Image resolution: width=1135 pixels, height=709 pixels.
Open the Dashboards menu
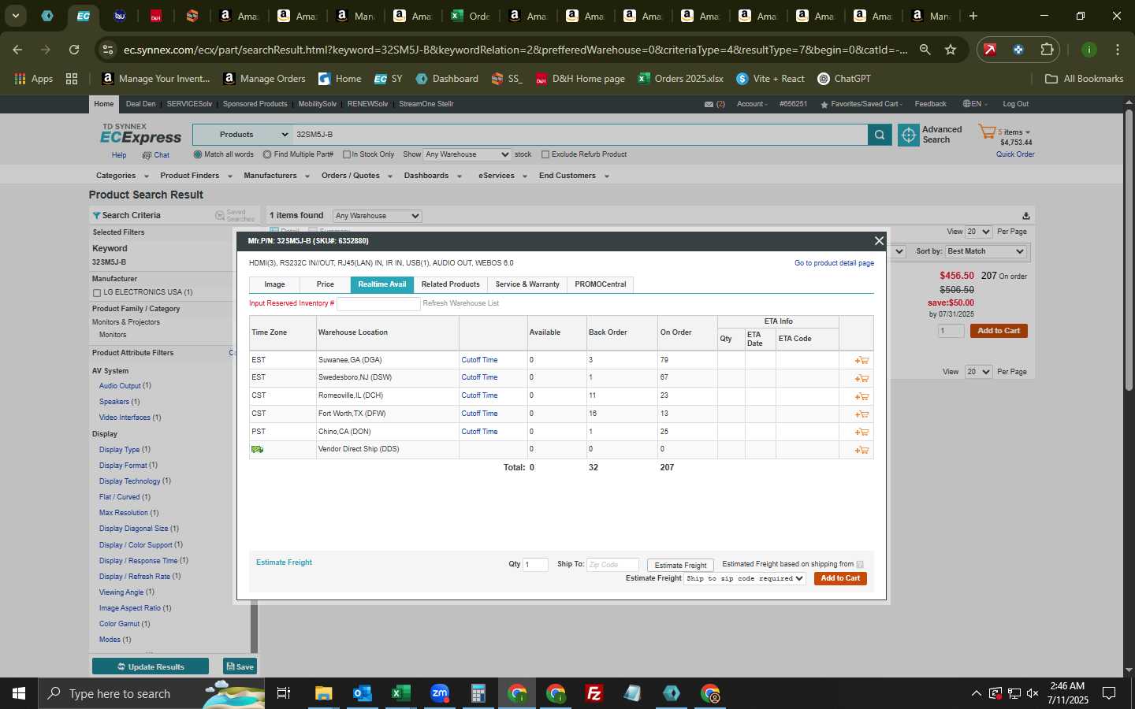[433, 176]
